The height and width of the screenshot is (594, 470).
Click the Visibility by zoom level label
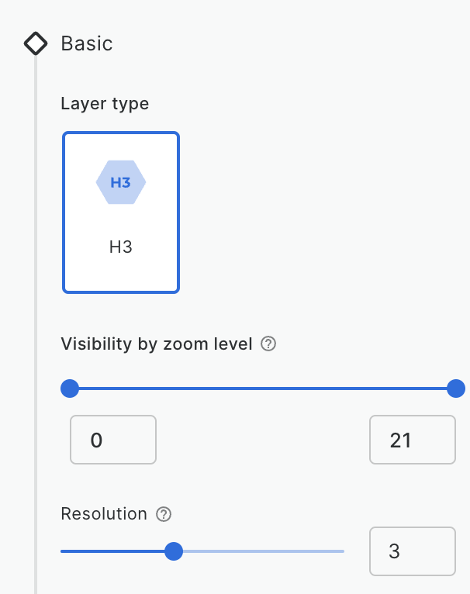157,344
